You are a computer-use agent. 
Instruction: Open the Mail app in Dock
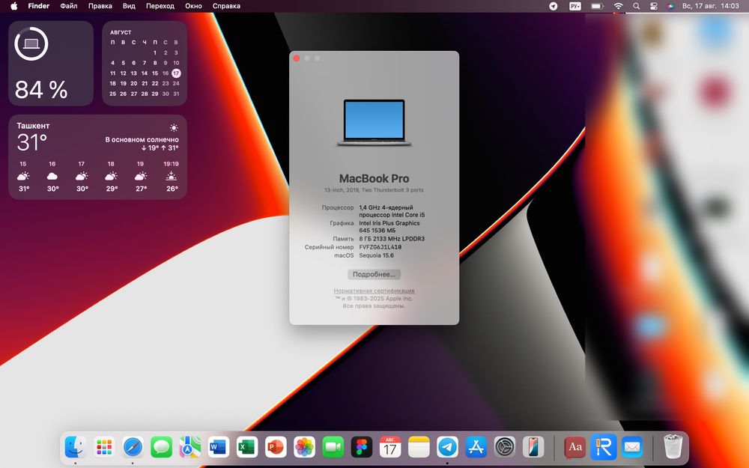click(x=632, y=448)
